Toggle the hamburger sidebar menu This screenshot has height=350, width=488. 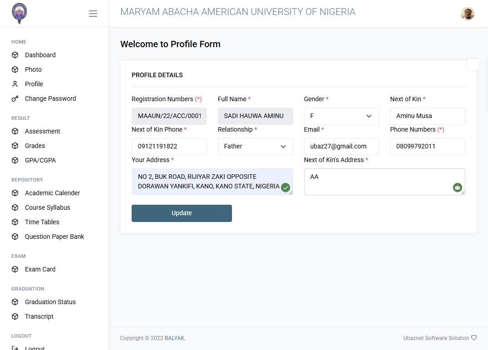coord(93,13)
